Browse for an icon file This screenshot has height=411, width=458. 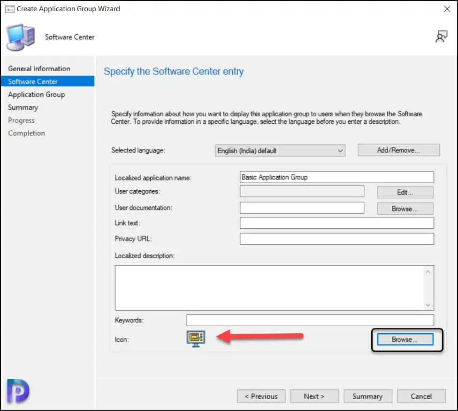point(405,340)
